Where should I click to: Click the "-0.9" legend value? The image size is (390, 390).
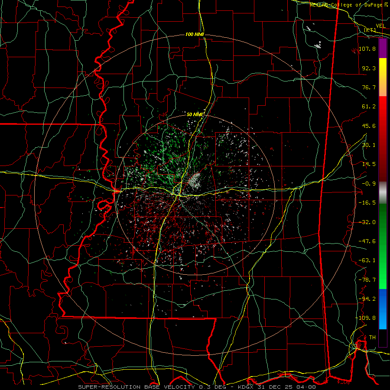pyautogui.click(x=369, y=184)
